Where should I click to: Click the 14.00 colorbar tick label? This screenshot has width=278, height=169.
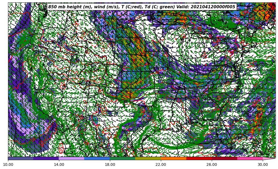(59, 165)
